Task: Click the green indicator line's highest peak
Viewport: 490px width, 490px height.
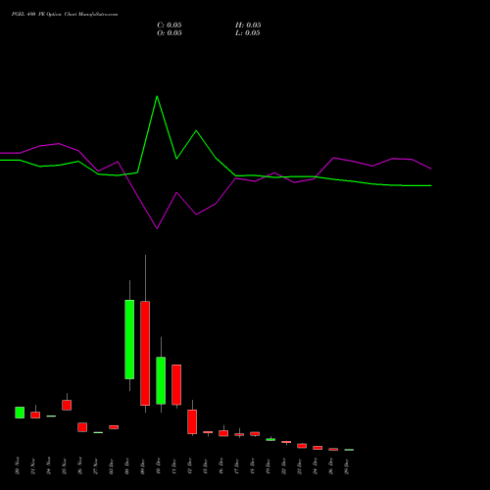Action: click(157, 96)
